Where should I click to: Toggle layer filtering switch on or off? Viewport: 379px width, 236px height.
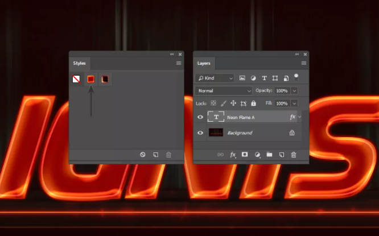click(x=296, y=78)
